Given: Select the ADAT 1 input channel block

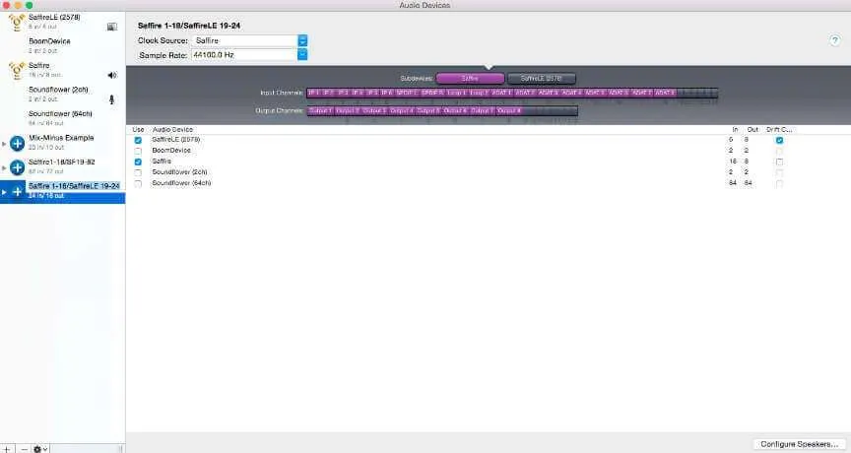Looking at the screenshot, I should point(501,93).
